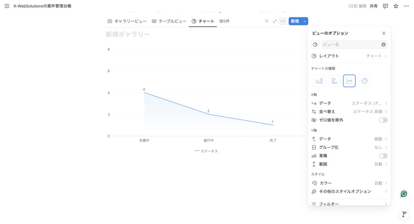Viewport: 414px width, 224px height.
Task: Switch to the テーブルビュー tab
Action: tap(169, 21)
